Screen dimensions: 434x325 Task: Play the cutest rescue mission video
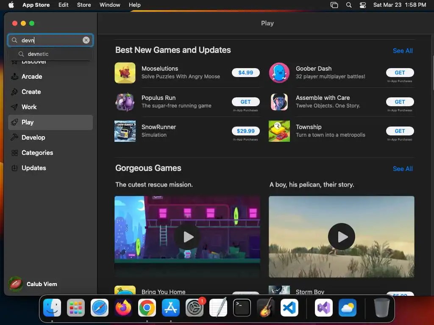pyautogui.click(x=187, y=237)
